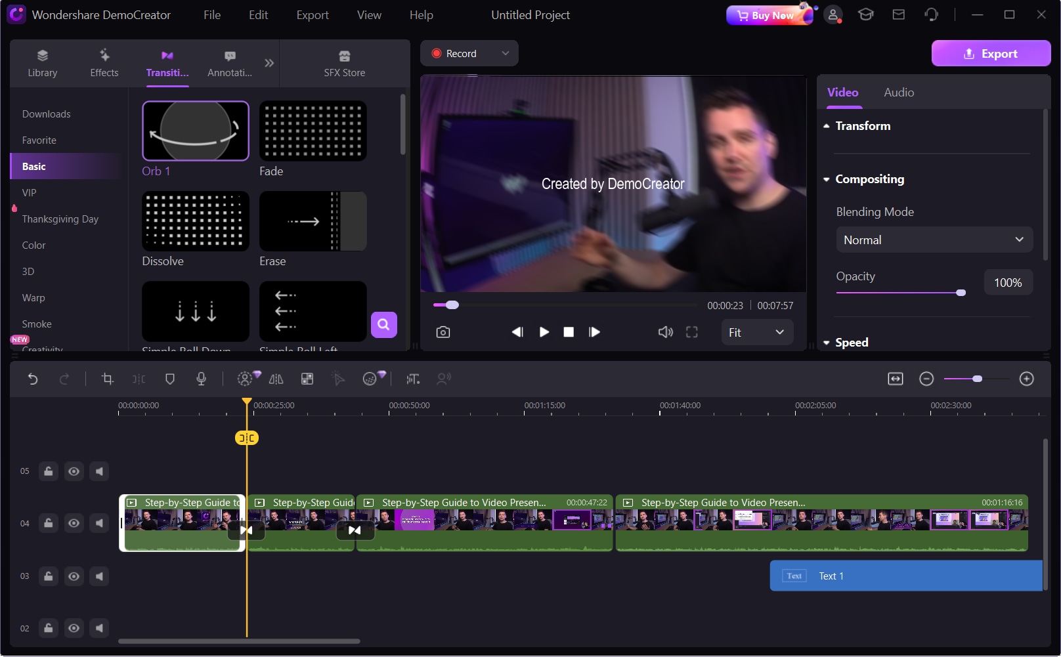This screenshot has width=1061, height=657.
Task: Click the marker shield icon
Action: point(170,379)
